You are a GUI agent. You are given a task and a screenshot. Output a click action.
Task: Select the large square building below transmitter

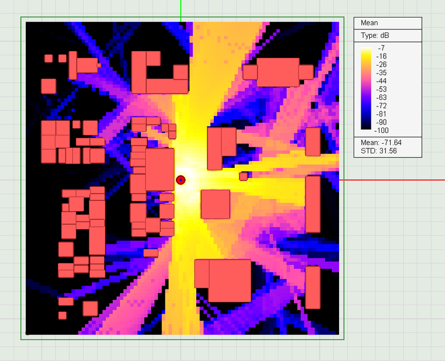point(216,204)
